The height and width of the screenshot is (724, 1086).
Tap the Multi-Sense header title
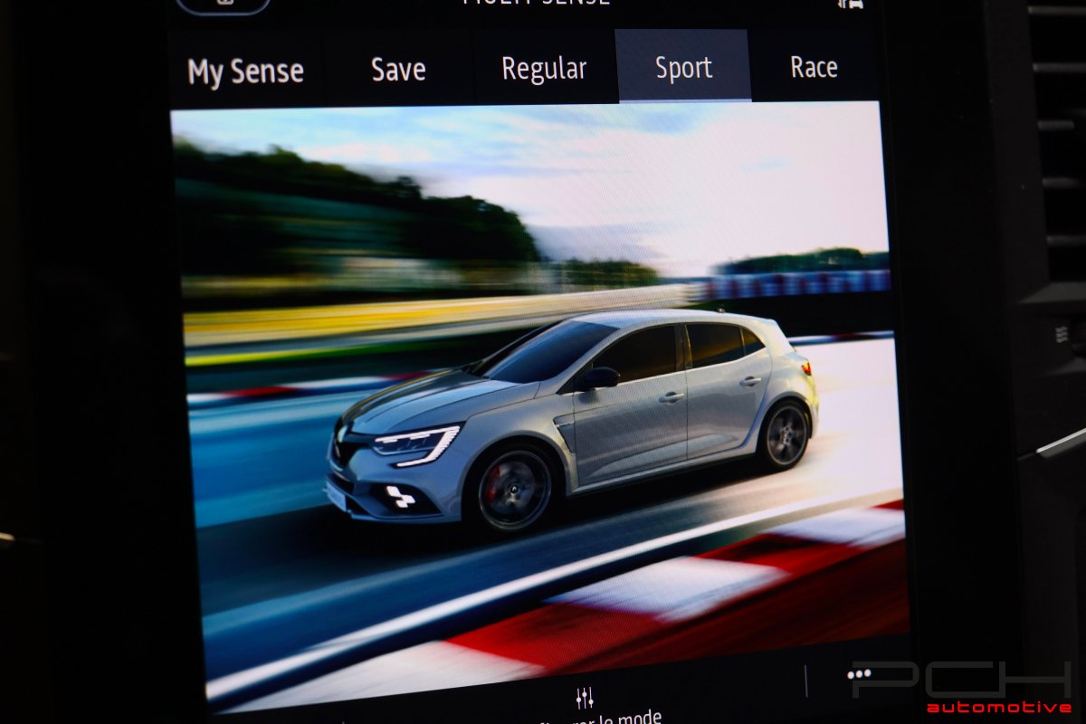[x=536, y=3]
